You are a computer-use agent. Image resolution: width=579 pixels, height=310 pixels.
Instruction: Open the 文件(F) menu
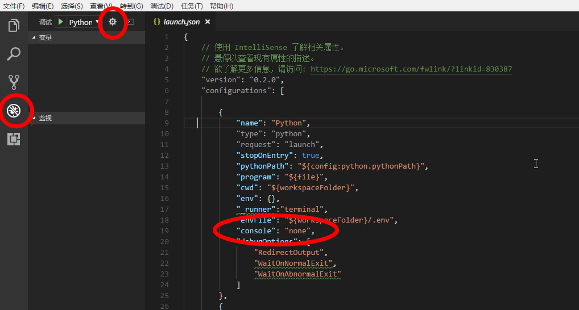point(14,6)
